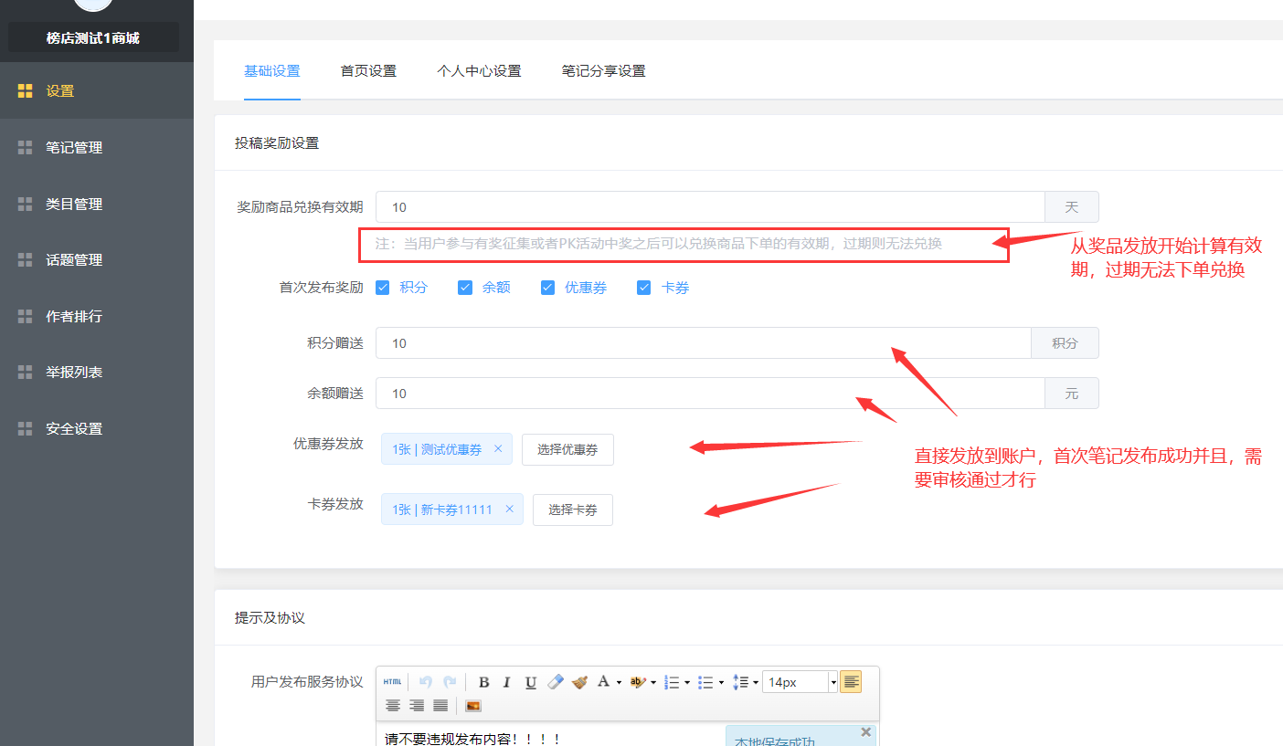Align text left in editor
1283x746 pixels.
[851, 682]
